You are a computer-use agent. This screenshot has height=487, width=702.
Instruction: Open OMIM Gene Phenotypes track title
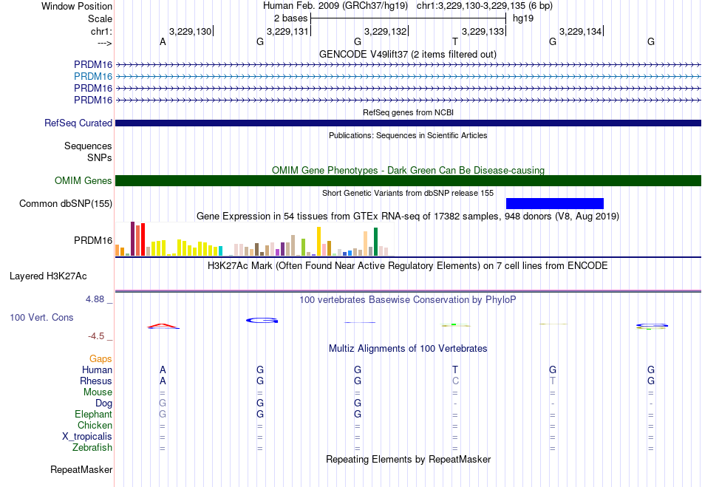(x=408, y=170)
